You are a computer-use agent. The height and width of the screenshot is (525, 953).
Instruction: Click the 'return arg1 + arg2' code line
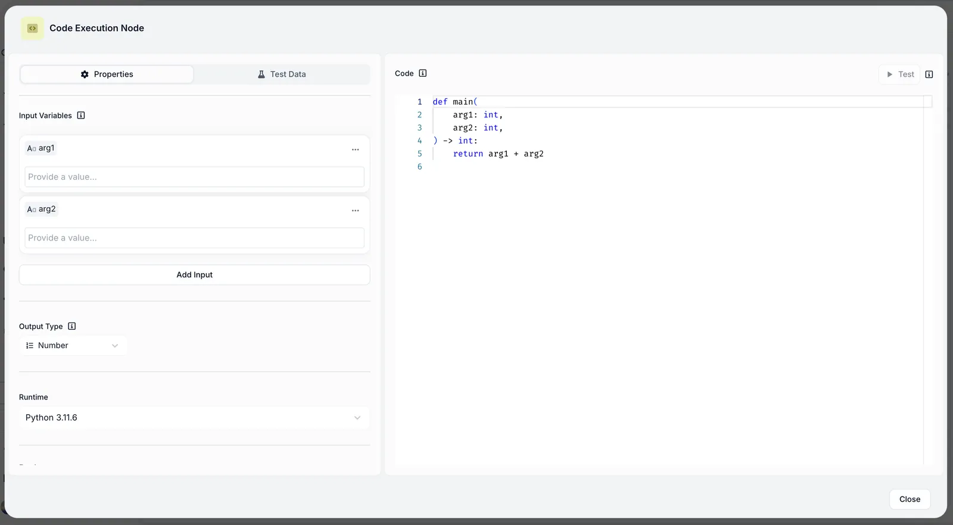tap(498, 154)
